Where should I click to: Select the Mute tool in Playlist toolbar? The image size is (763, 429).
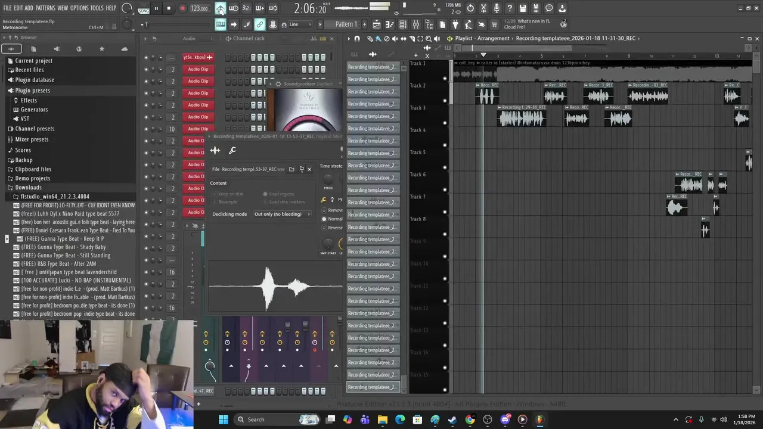pos(395,38)
